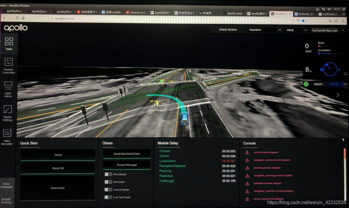The image size is (349, 208).
Task: Click the warning icon beside prediction process stopped
Action: [247, 183]
